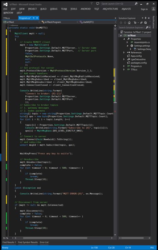Click the C# icon beside AssemblyInfo.cs
This screenshot has height=250, width=158.
pyautogui.click(x=132, y=42)
